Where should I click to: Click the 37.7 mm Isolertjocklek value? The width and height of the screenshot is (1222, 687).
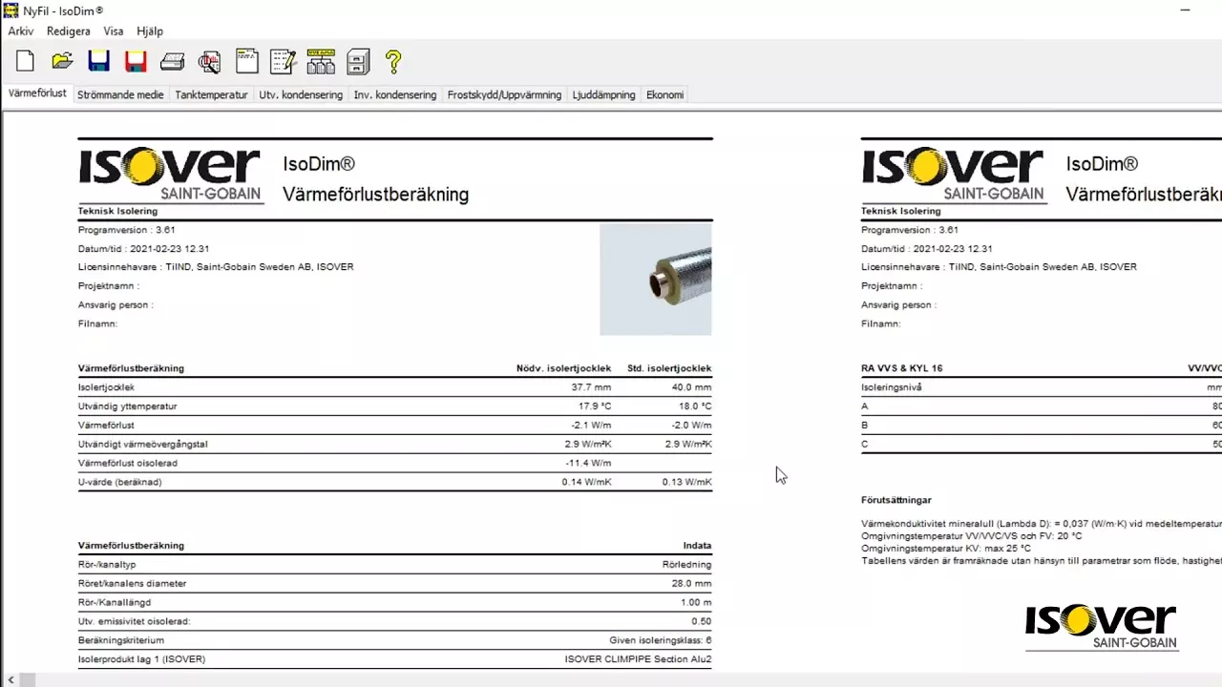pyautogui.click(x=591, y=387)
